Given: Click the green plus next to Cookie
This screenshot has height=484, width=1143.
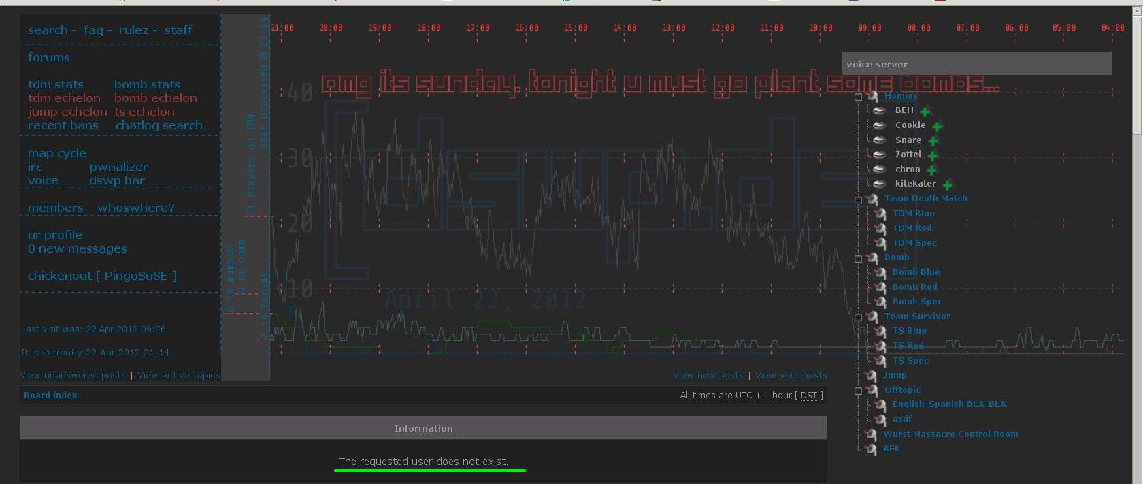Looking at the screenshot, I should (937, 127).
